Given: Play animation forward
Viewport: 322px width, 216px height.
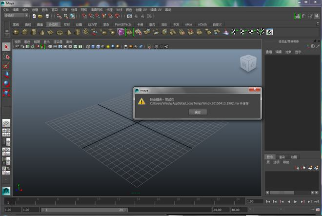Looking at the screenshot, I should (x=296, y=202).
